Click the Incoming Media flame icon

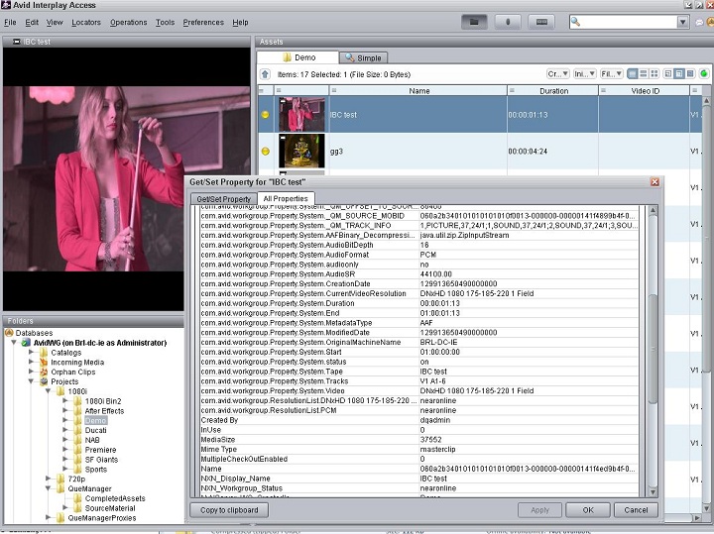pos(44,362)
